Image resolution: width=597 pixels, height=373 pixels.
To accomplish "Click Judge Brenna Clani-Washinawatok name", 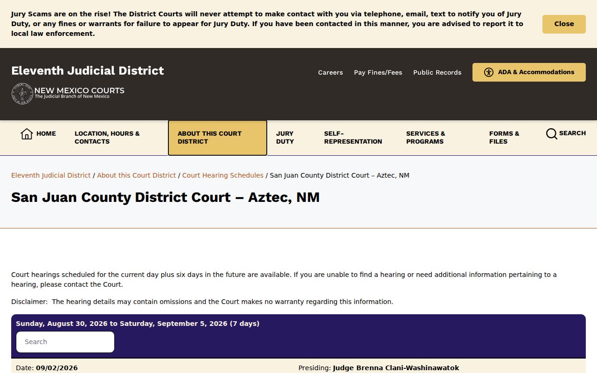I will 396,368.
